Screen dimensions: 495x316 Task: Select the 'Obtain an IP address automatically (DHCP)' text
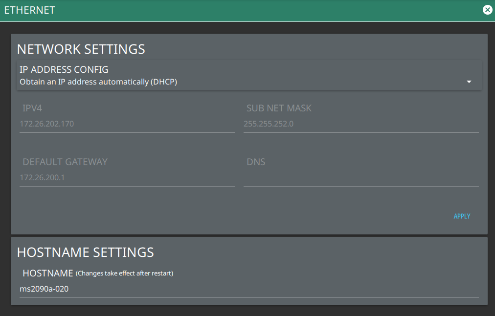(x=98, y=82)
